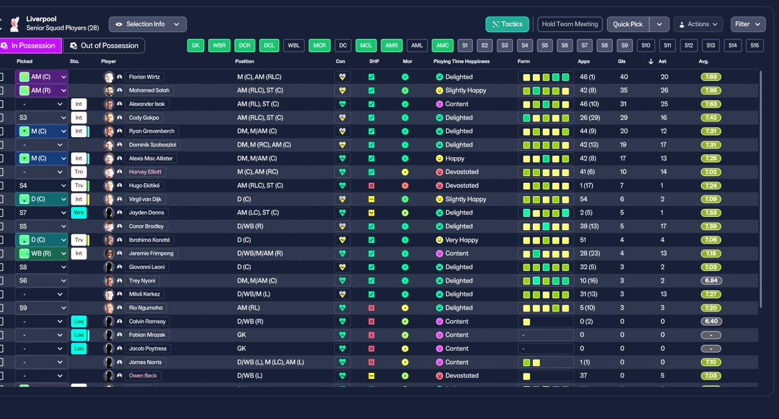Sort by the Playing Time Happiness column header
Viewport: 779px width, 419px height.
pyautogui.click(x=461, y=61)
